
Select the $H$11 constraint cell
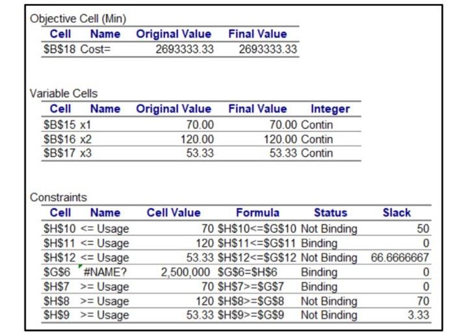(60, 243)
